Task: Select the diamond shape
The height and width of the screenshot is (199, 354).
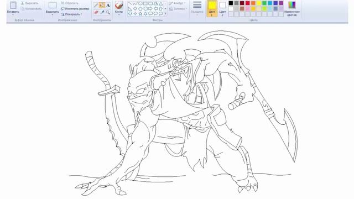Action: click(x=135, y=9)
